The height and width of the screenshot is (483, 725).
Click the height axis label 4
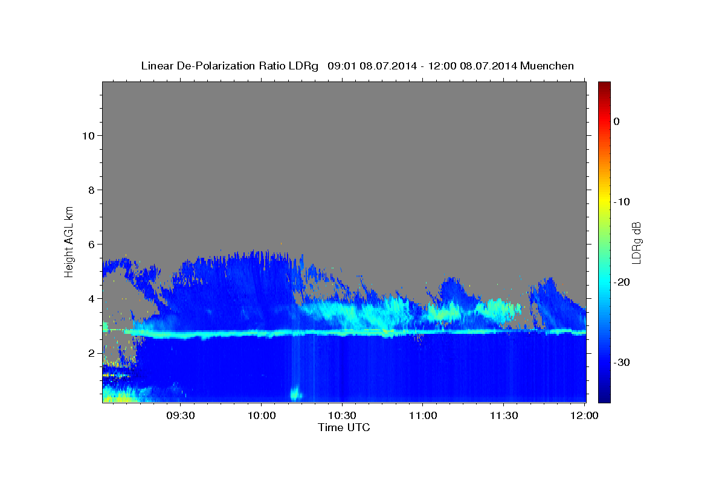[x=91, y=298]
